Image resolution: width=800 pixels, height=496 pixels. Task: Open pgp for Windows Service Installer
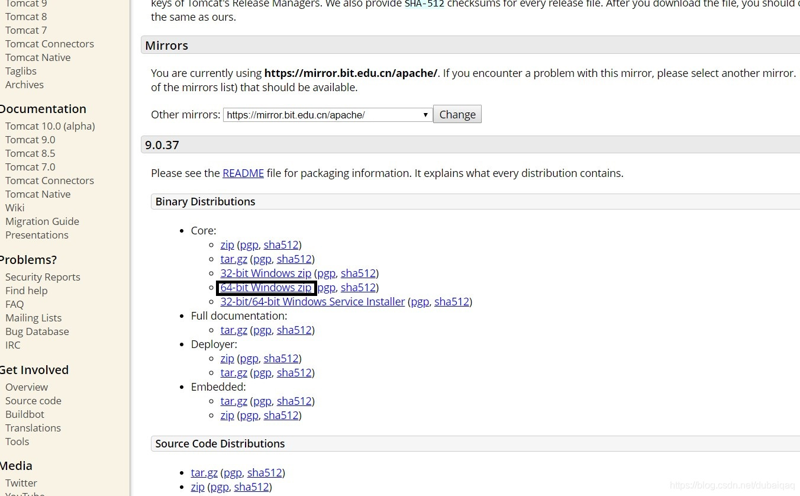420,302
